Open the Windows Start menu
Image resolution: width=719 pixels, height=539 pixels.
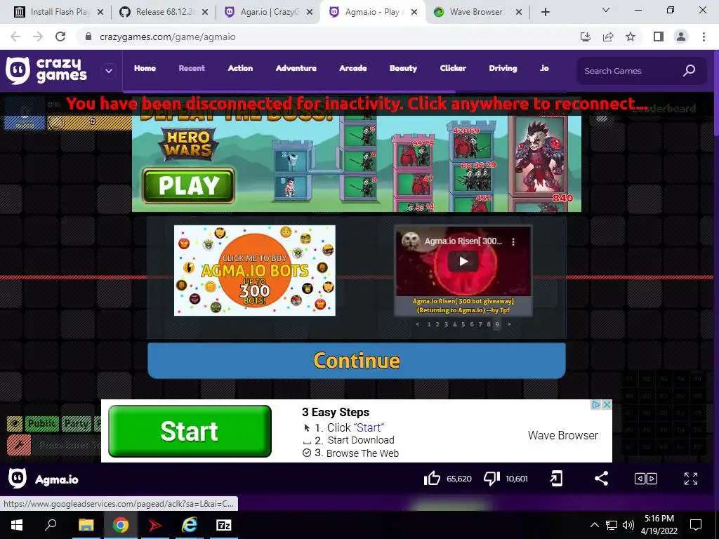(17, 525)
